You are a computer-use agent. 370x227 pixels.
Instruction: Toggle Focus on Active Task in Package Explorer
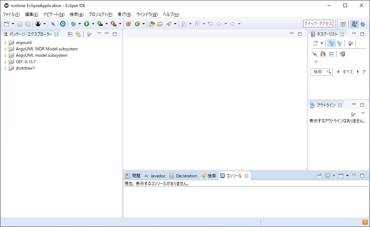click(89, 34)
